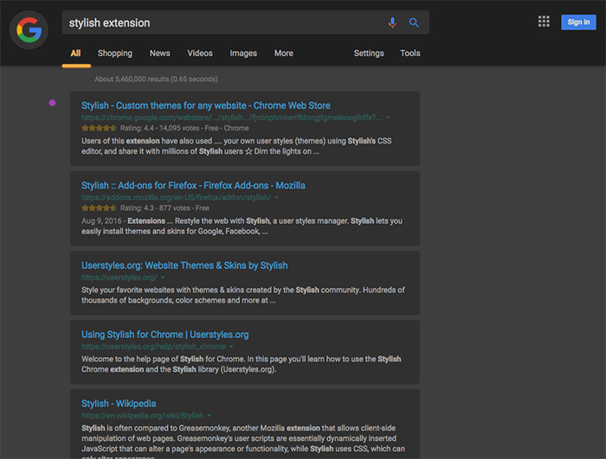Click the Sign in button

578,22
